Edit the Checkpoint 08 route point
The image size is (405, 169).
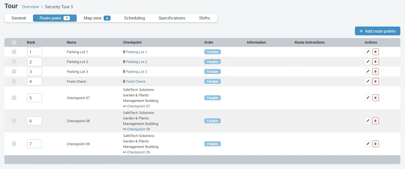coord(368,121)
